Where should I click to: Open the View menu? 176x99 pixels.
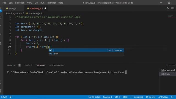coord(29,3)
